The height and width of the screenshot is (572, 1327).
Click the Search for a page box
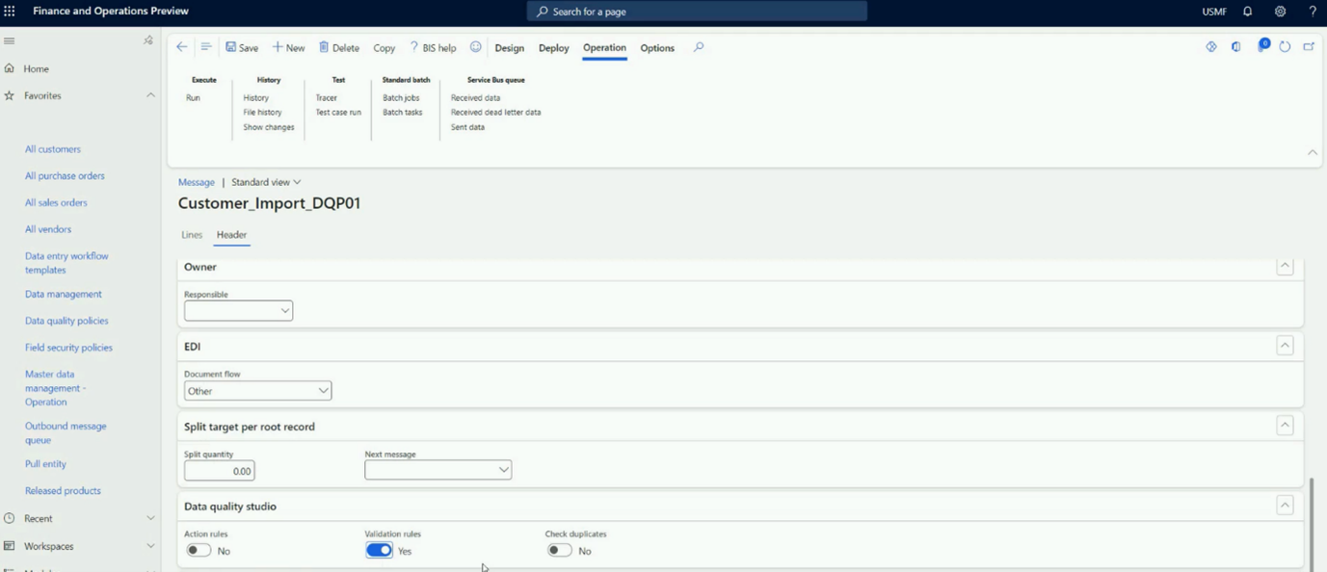coord(697,12)
